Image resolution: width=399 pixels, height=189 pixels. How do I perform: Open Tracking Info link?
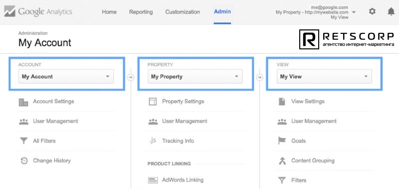coord(178,141)
